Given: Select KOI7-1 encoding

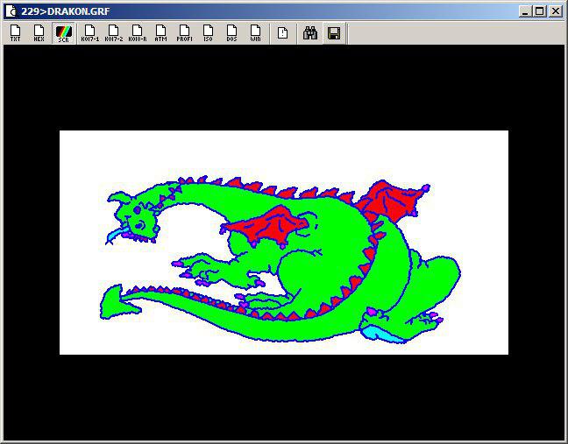Looking at the screenshot, I should pos(89,33).
